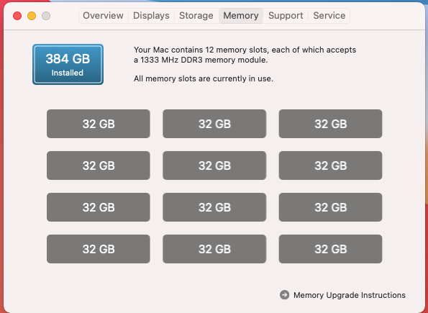Pick the bottom row right 32 GB slot

tap(330, 249)
